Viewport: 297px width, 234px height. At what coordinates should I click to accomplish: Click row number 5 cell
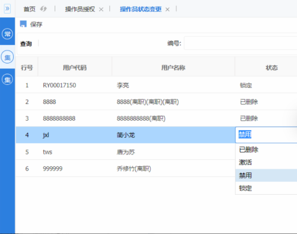[x=27, y=152]
